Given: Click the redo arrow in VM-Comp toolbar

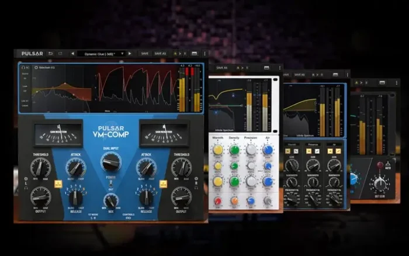Looking at the screenshot, I should click(60, 53).
